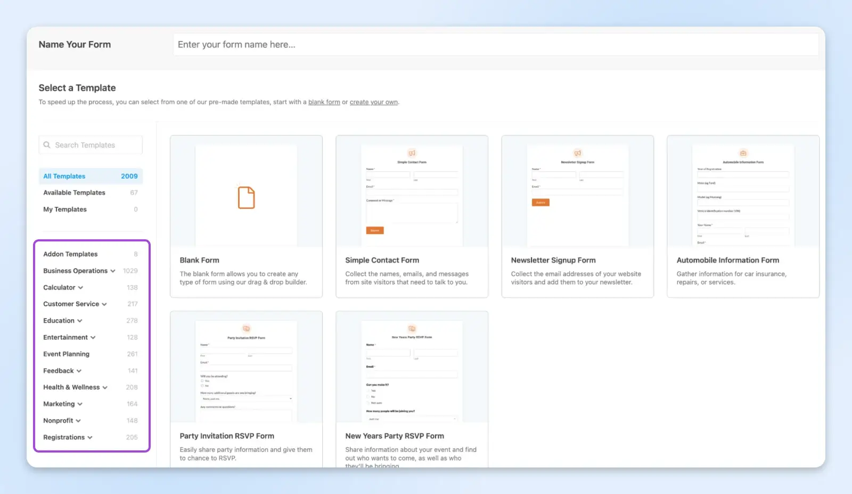Focus the form name input field
Image resolution: width=852 pixels, height=494 pixels.
(x=495, y=45)
